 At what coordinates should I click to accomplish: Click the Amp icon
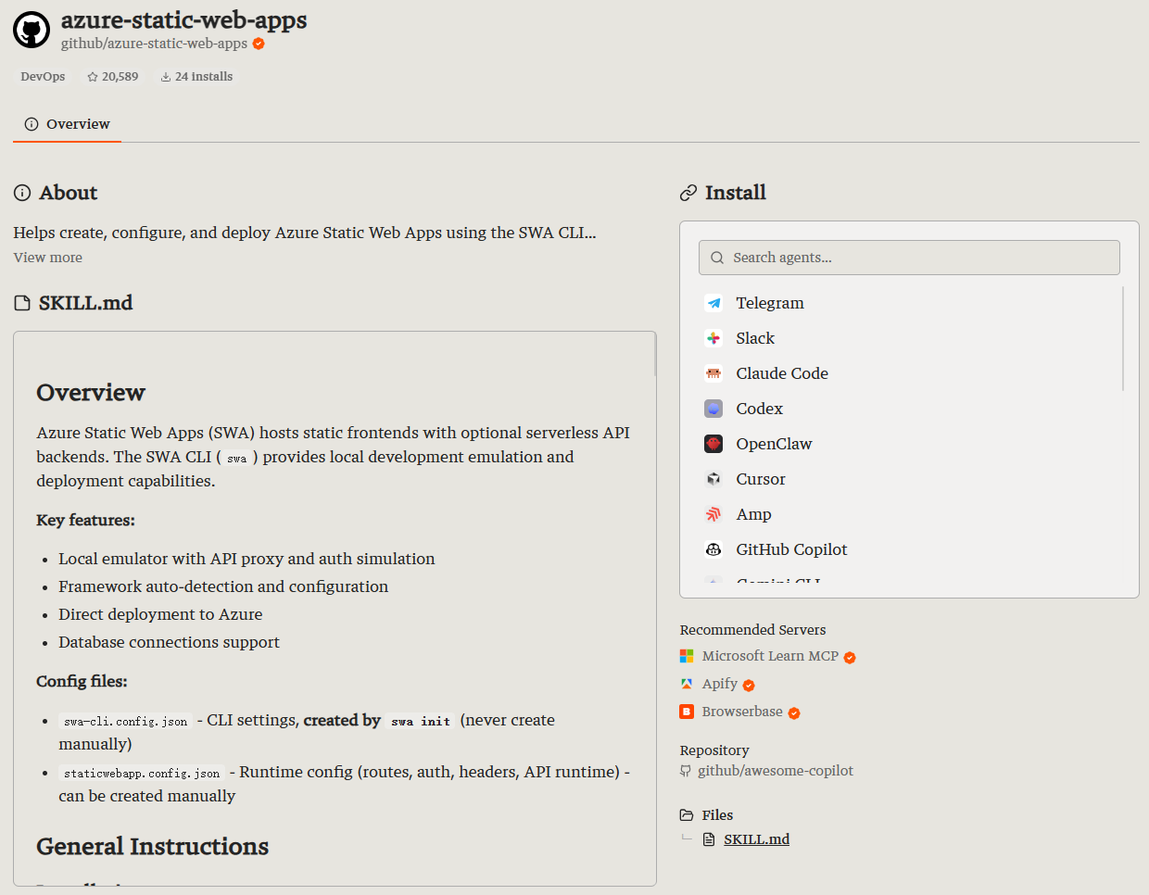click(x=713, y=514)
